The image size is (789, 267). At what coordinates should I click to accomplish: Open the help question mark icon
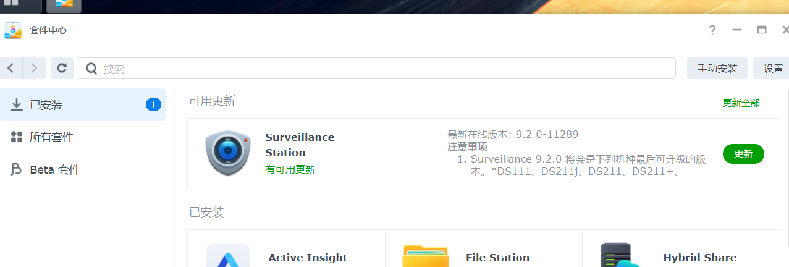point(712,30)
